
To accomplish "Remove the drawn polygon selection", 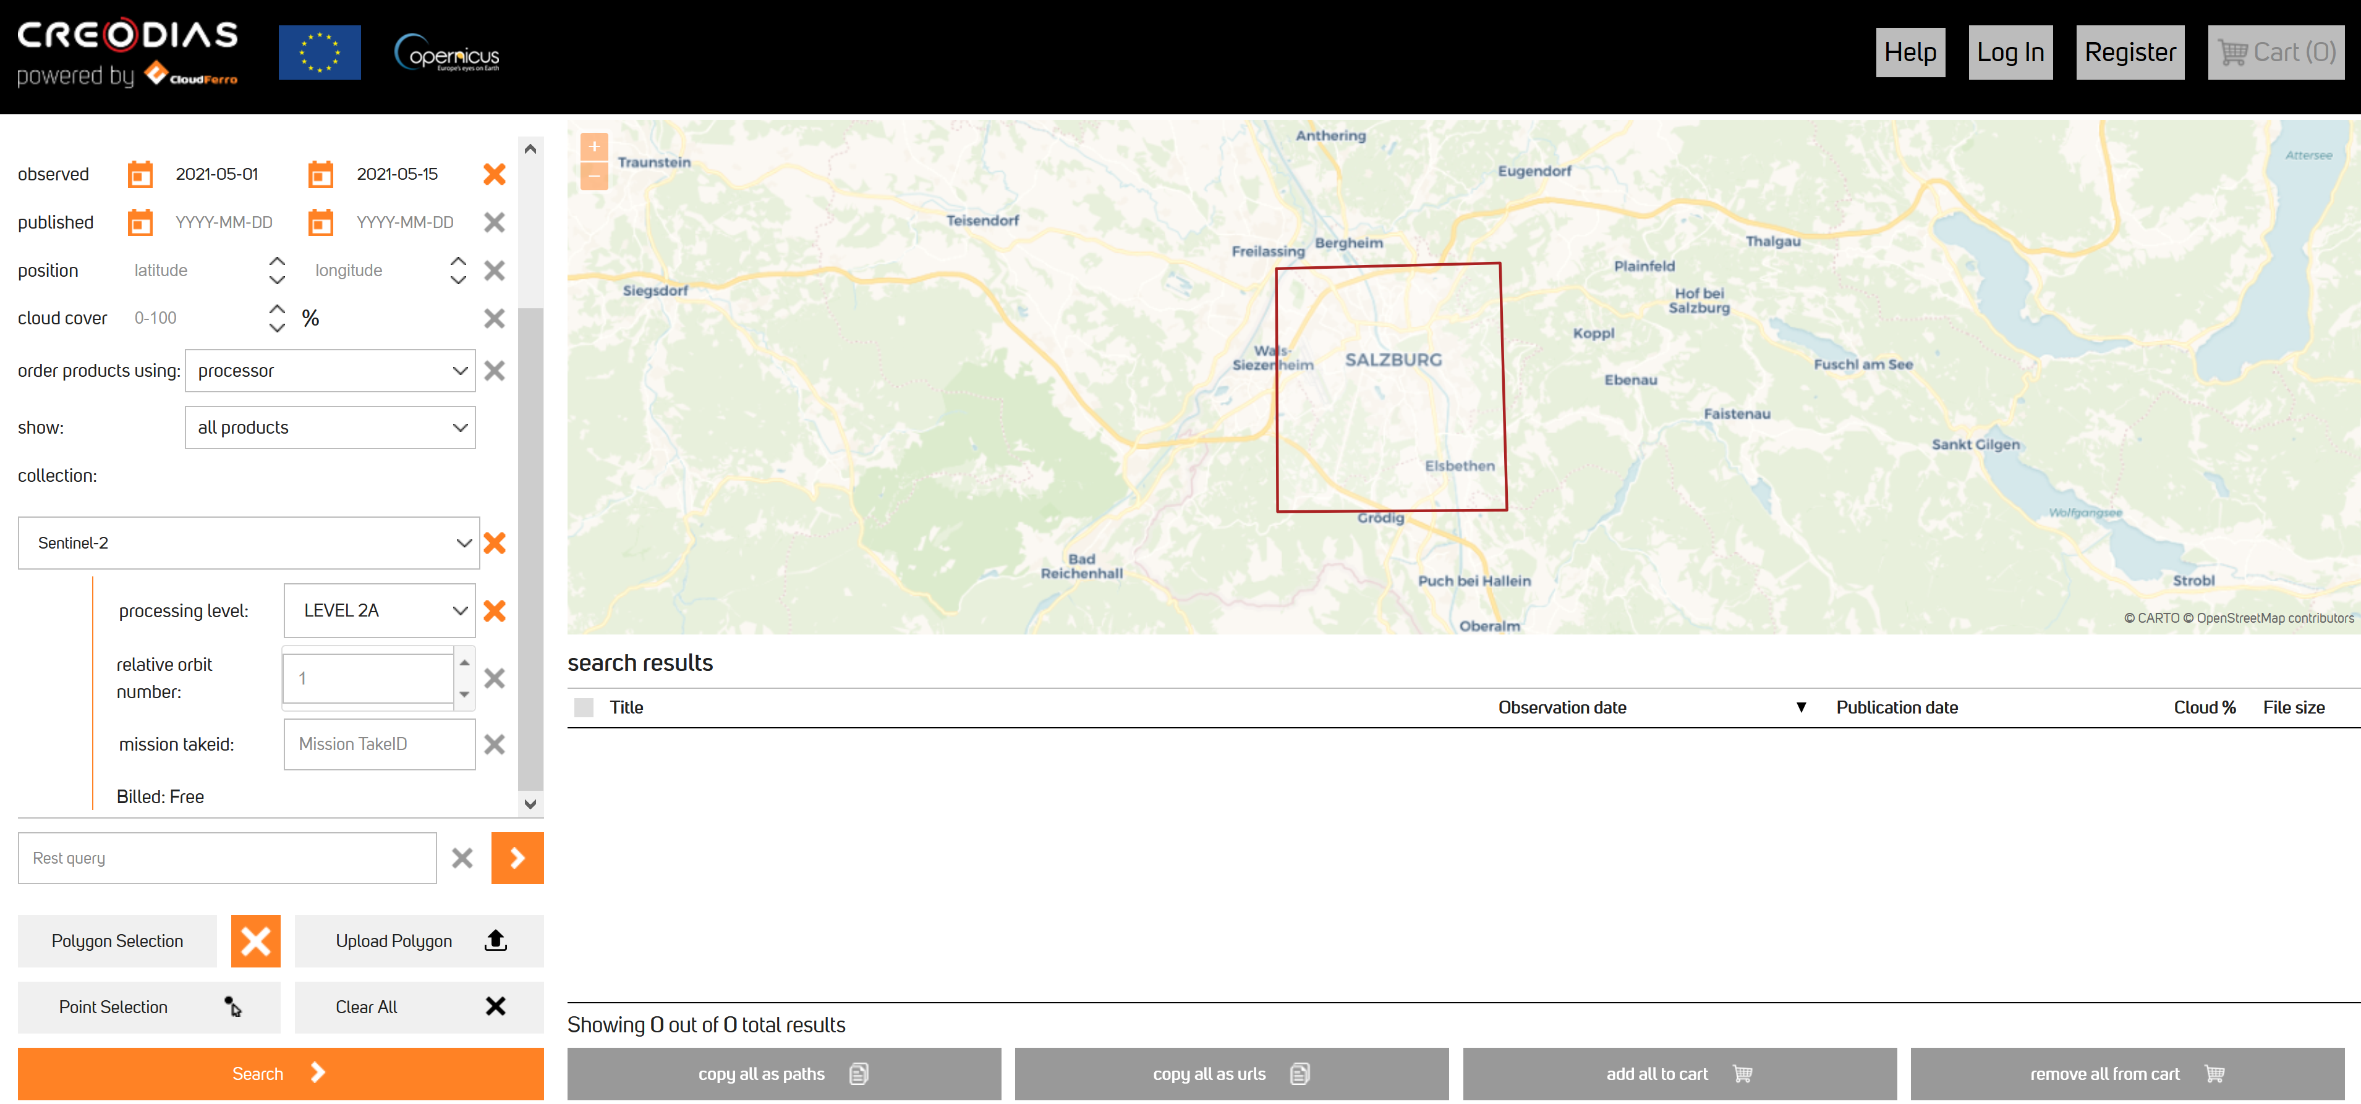I will pos(255,941).
